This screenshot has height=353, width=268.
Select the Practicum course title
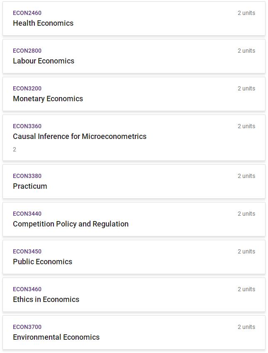coord(30,186)
